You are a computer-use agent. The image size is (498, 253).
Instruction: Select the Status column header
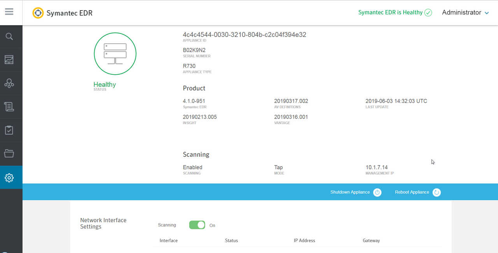click(231, 241)
